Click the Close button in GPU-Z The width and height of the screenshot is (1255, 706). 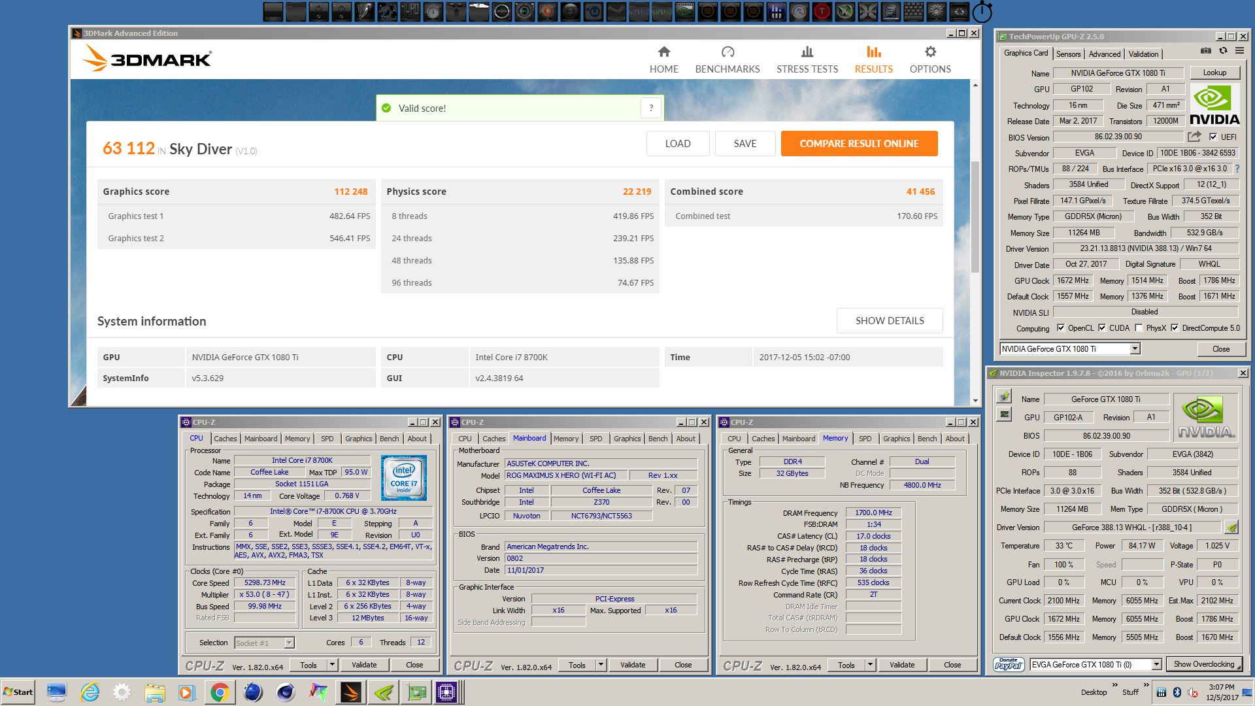pos(1221,349)
